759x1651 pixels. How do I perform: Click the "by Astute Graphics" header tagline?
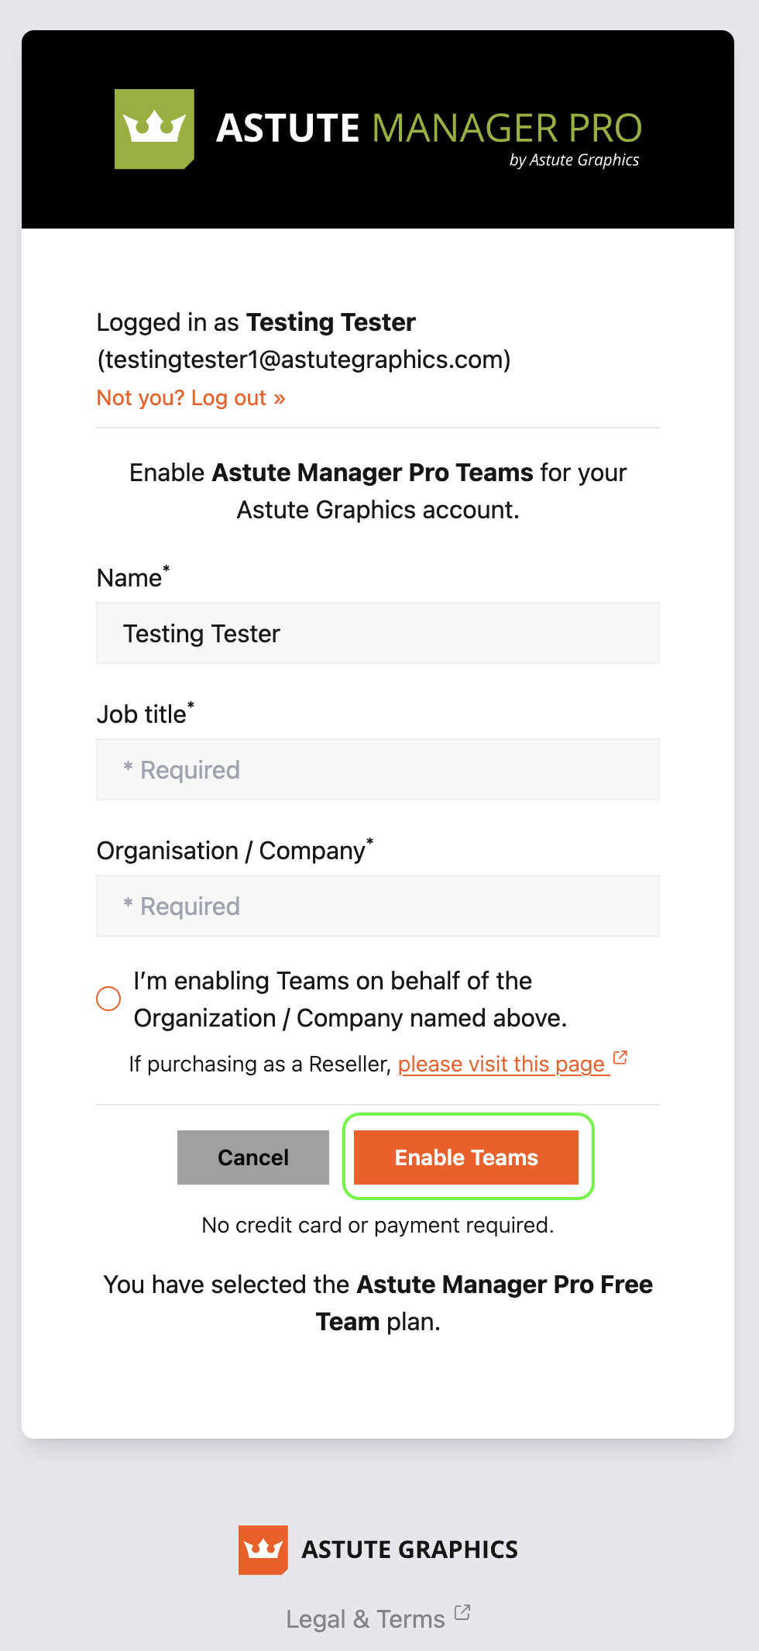pos(574,160)
